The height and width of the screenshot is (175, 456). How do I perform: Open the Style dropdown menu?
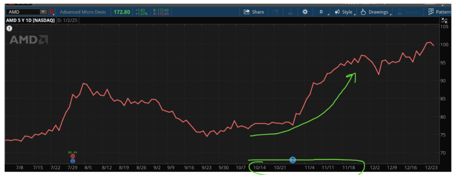pos(345,12)
